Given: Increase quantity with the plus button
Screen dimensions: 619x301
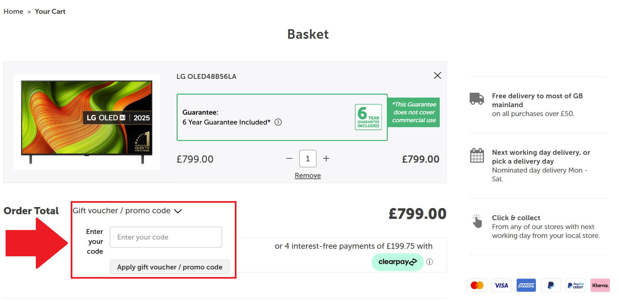Looking at the screenshot, I should tap(326, 159).
